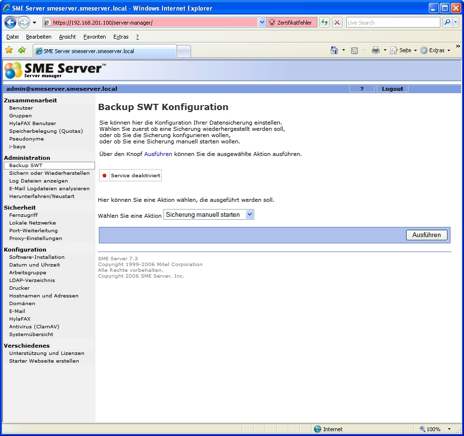The image size is (464, 436).
Task: Click the Internet zone globe in status bar
Action: tap(317, 429)
